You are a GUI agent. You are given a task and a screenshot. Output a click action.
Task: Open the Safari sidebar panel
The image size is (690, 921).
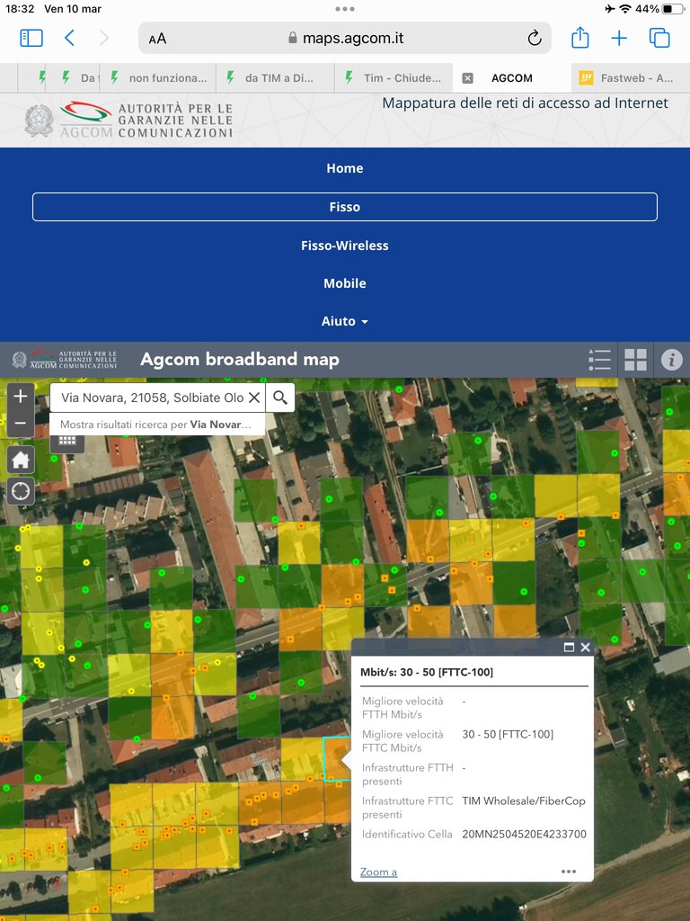[31, 38]
